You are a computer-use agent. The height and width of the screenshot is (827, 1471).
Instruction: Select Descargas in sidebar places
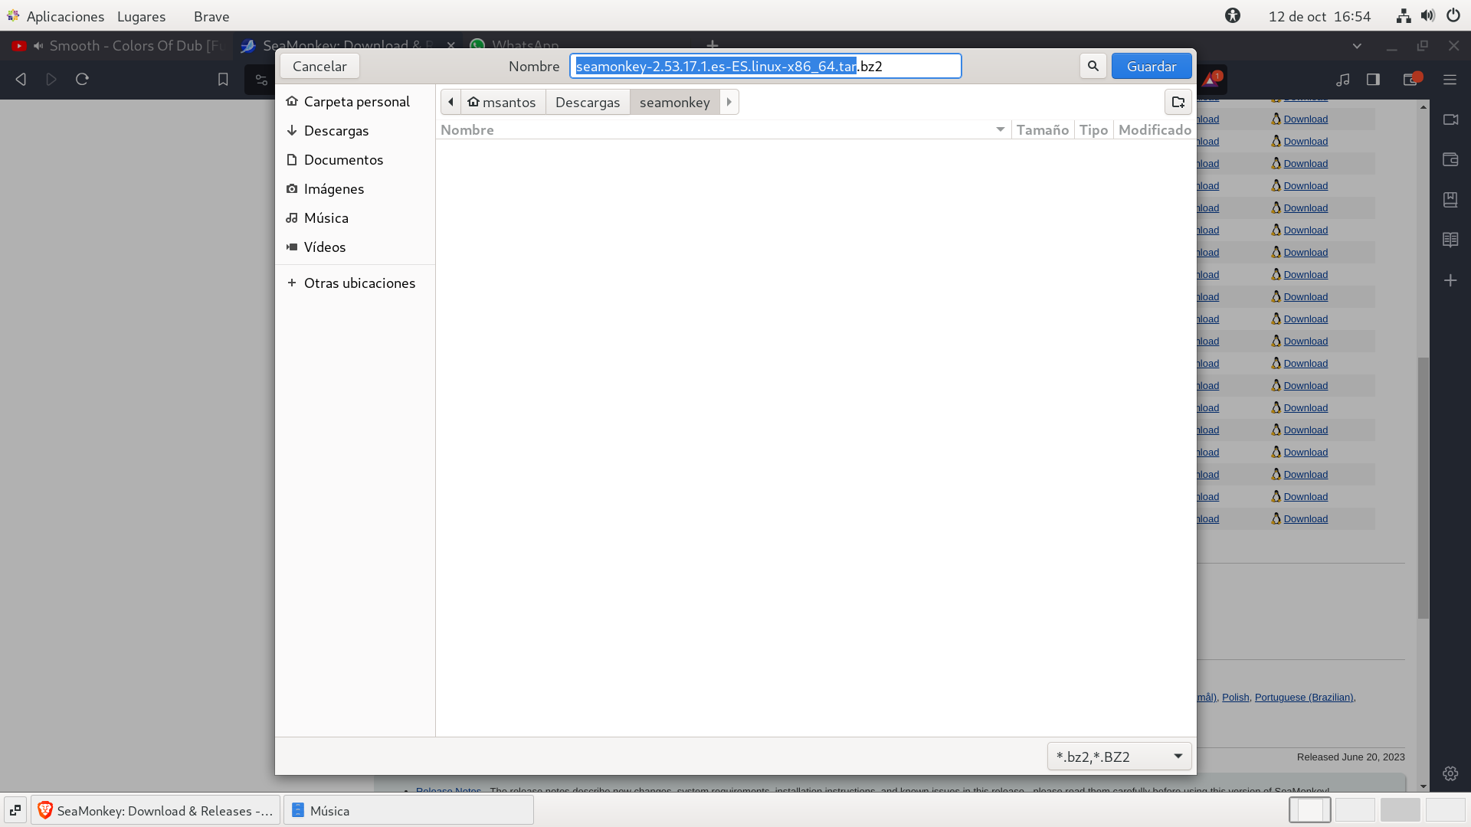tap(336, 131)
